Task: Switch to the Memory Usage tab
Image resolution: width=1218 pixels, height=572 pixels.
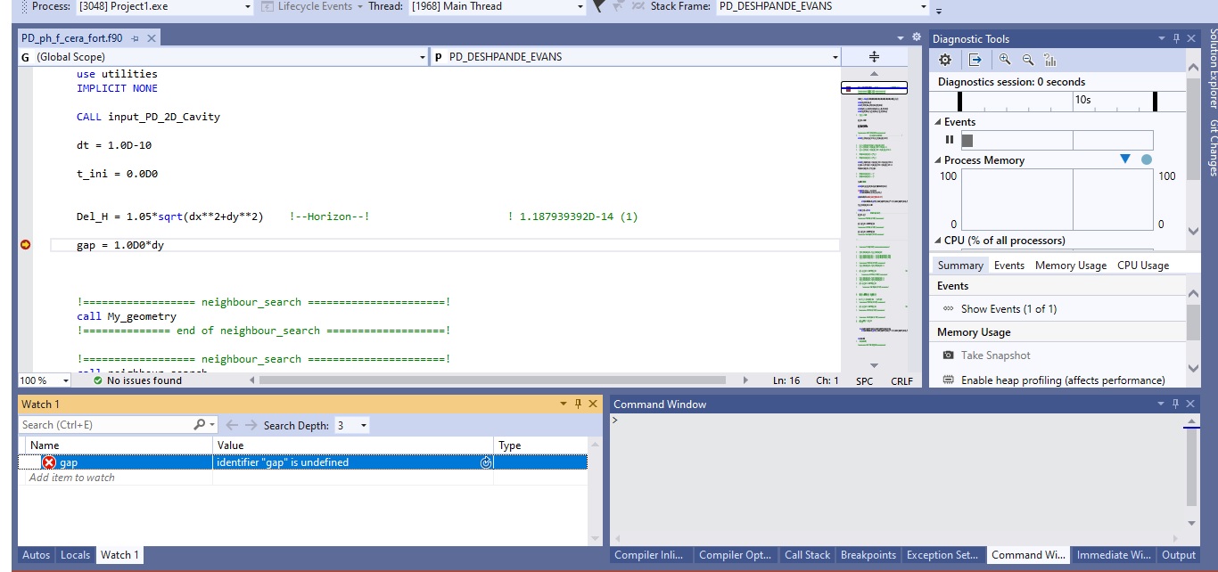Action: [1071, 266]
